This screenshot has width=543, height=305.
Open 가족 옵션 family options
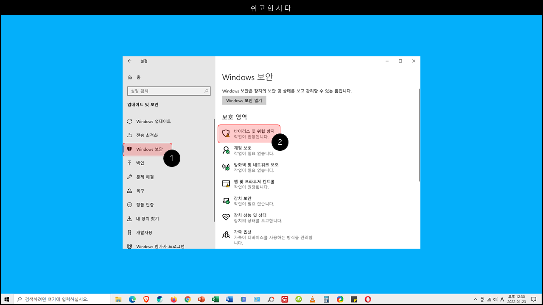tap(267, 237)
